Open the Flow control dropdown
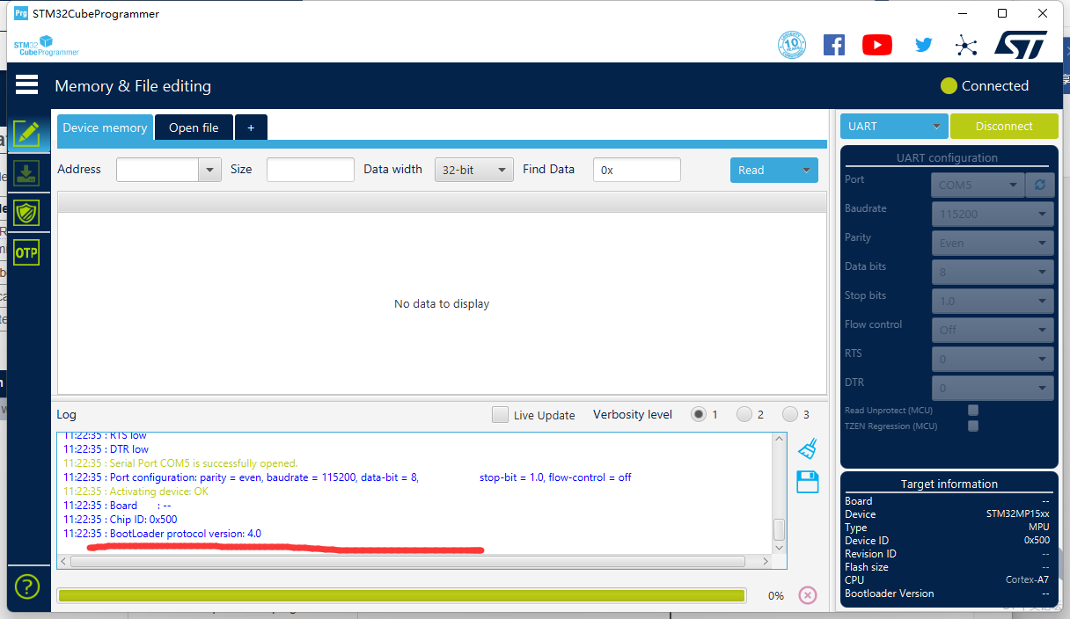 point(993,330)
